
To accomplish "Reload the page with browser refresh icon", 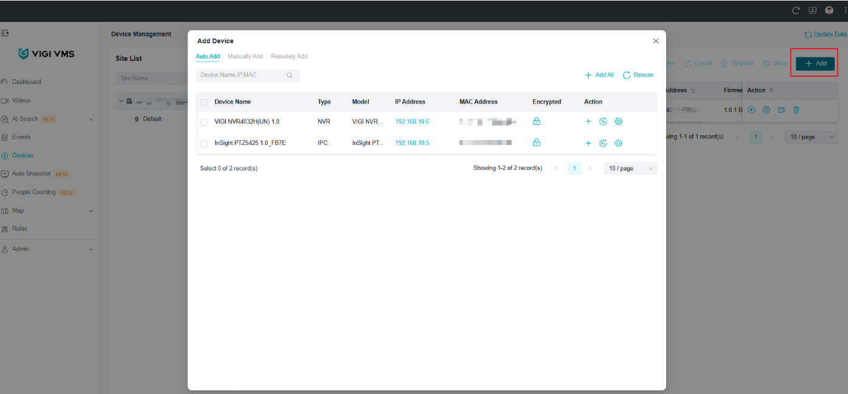I will [796, 10].
